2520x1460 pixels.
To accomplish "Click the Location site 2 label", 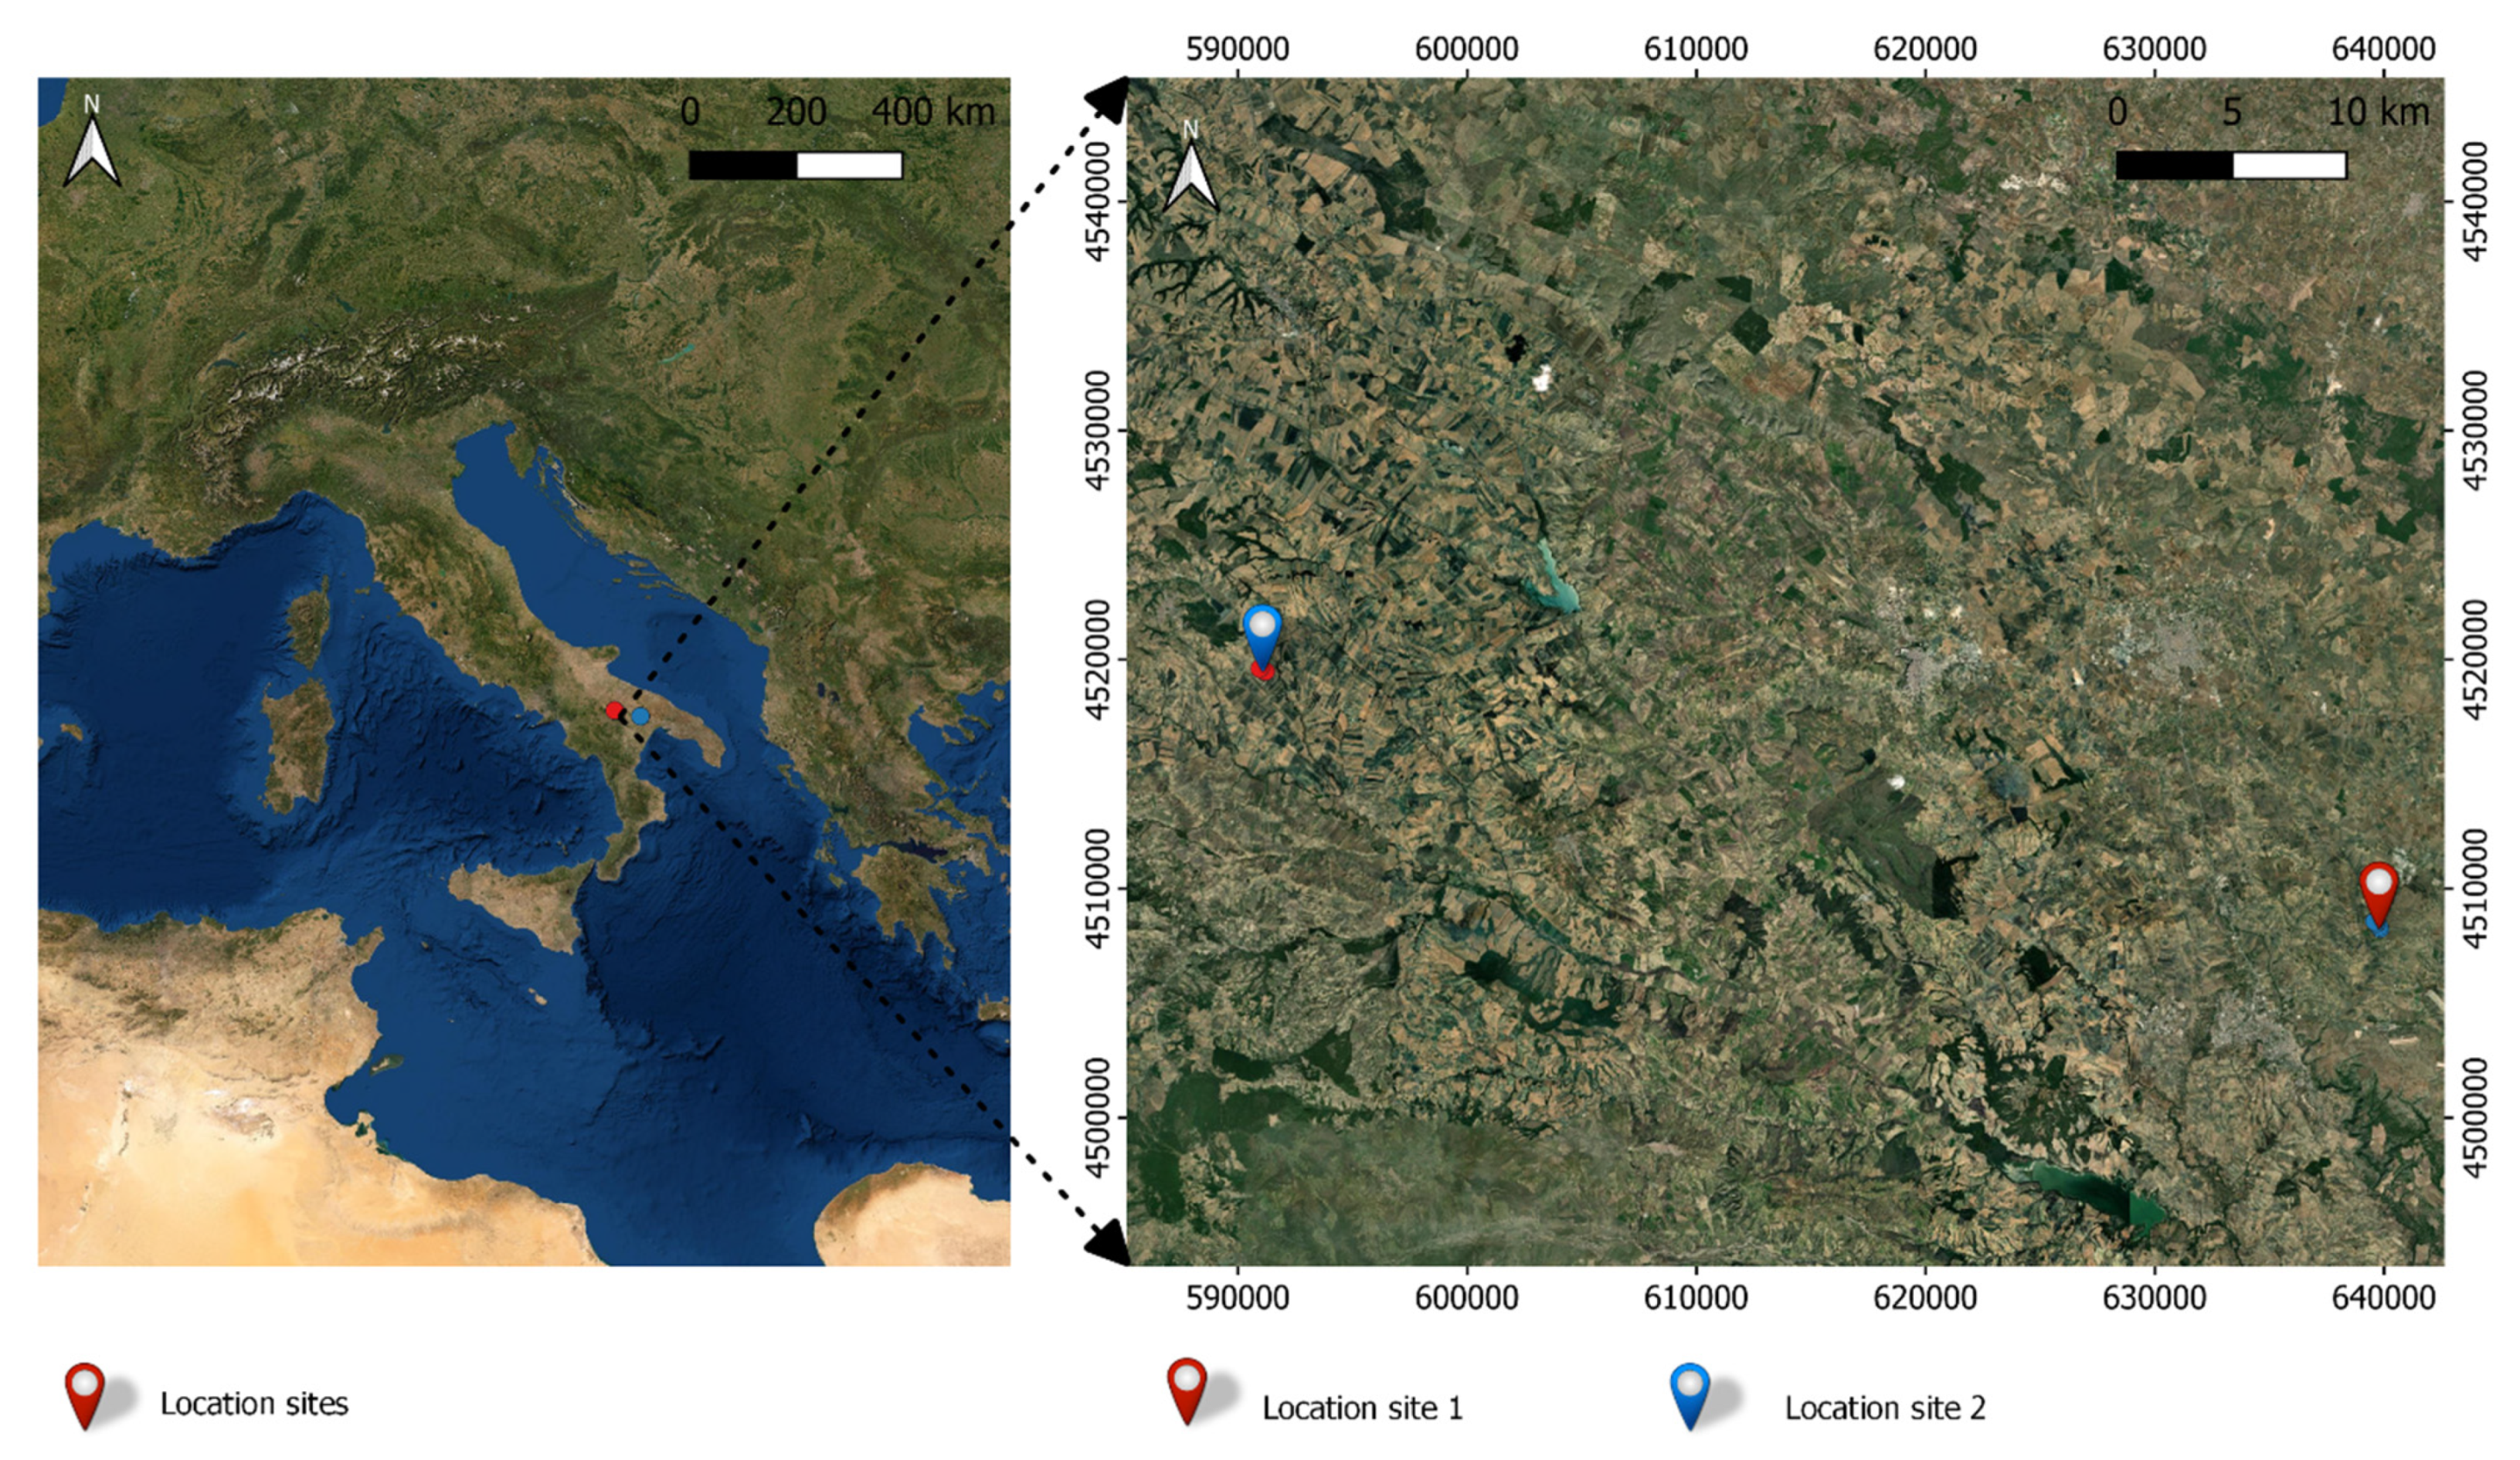I will pyautogui.click(x=1885, y=1408).
